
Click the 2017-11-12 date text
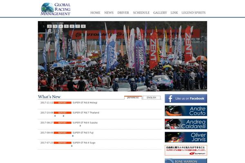coord(47,103)
